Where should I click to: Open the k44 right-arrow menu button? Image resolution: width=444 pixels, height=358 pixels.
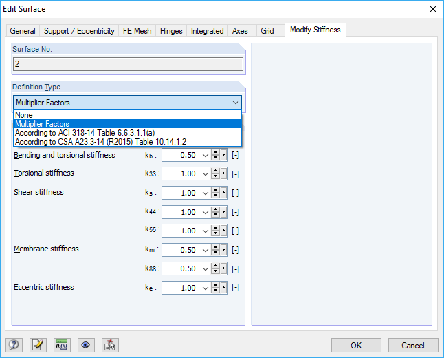(223, 212)
